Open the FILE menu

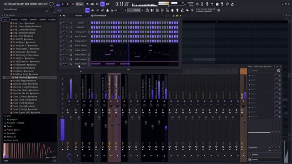point(6,4)
